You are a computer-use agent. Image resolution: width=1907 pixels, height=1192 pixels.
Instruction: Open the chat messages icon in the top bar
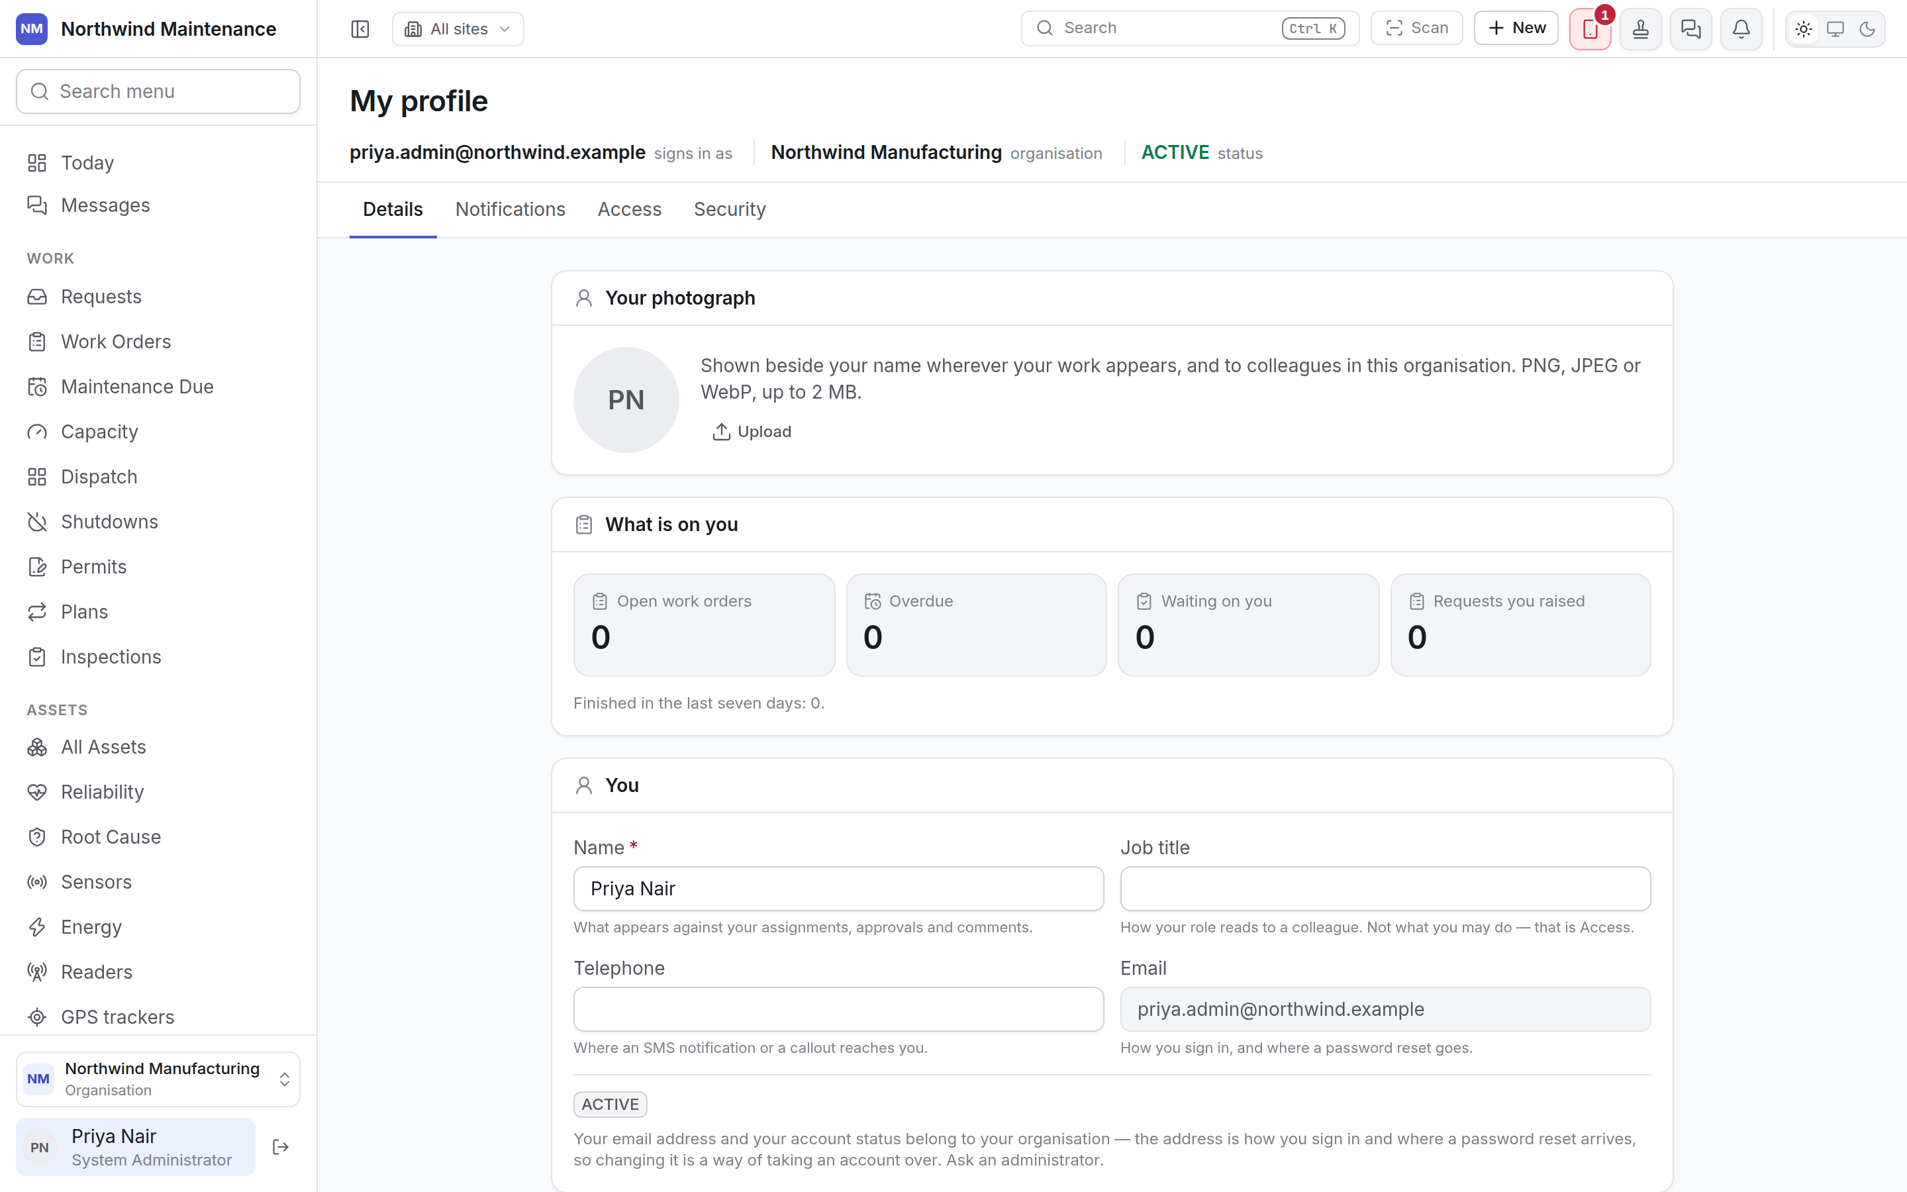[x=1691, y=29]
